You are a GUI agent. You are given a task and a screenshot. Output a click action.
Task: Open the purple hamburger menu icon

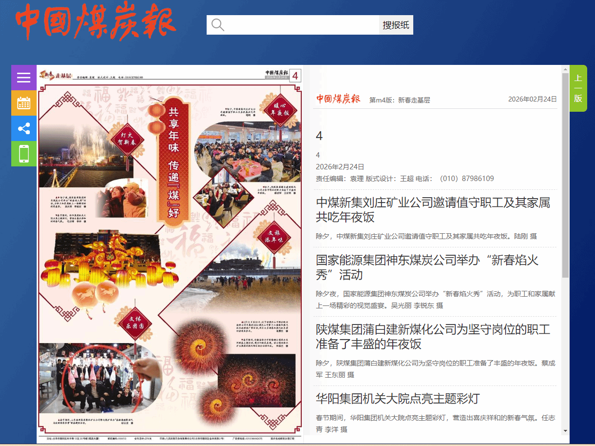tap(24, 78)
